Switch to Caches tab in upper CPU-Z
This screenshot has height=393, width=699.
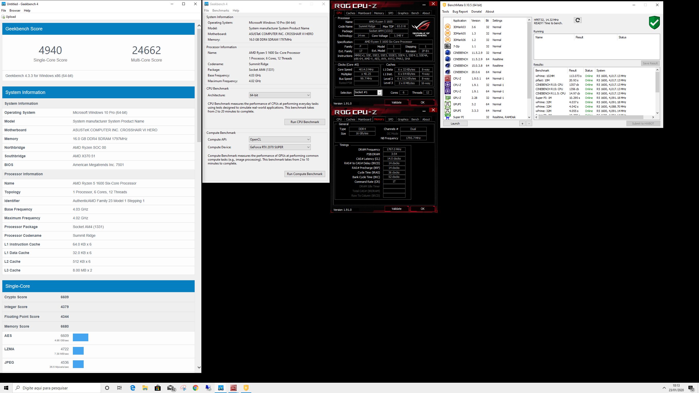pos(350,13)
